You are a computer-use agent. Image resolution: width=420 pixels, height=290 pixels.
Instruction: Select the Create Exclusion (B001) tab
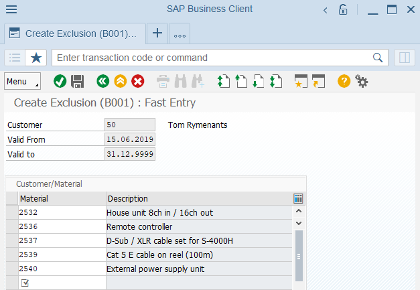pyautogui.click(x=75, y=33)
